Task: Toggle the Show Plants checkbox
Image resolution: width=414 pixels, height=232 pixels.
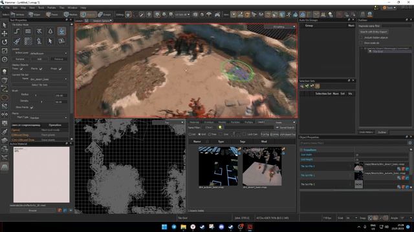Action: pos(32,108)
